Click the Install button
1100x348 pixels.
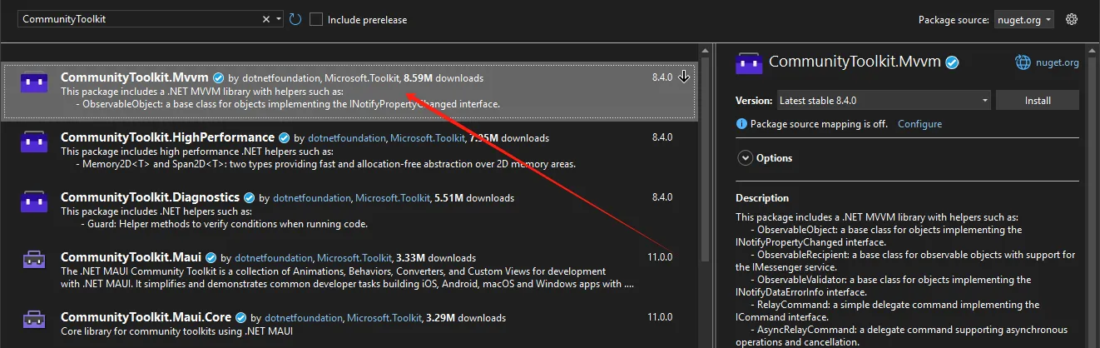(x=1038, y=101)
